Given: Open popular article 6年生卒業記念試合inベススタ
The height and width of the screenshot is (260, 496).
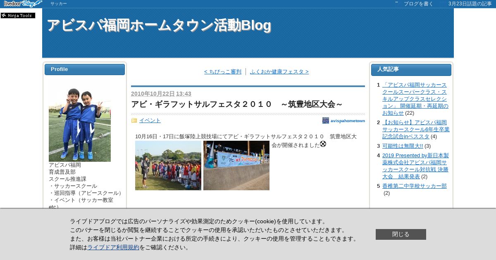Looking at the screenshot, I should tap(416, 129).
